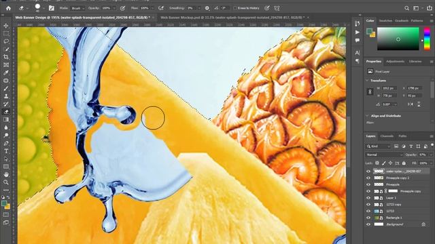Select the Dodge tool
The image size is (435, 244).
click(x=6, y=136)
